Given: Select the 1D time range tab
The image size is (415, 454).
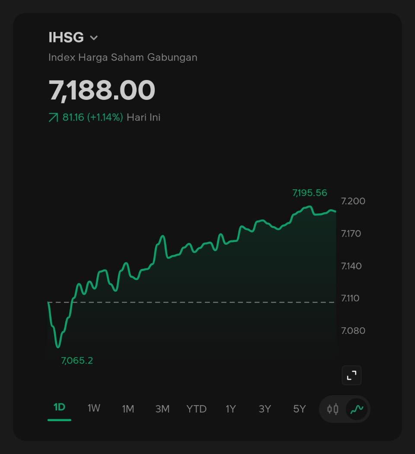Looking at the screenshot, I should pyautogui.click(x=59, y=407).
